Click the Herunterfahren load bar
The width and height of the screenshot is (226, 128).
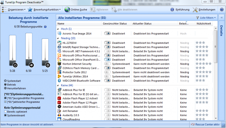click(x=45, y=53)
